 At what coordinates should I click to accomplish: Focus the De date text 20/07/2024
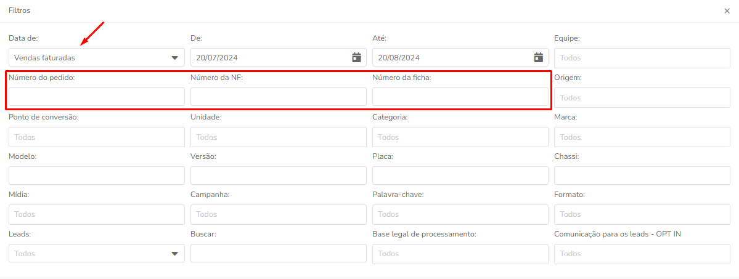[x=217, y=58]
